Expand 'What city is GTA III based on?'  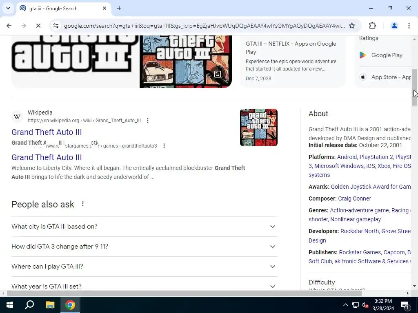(x=144, y=227)
